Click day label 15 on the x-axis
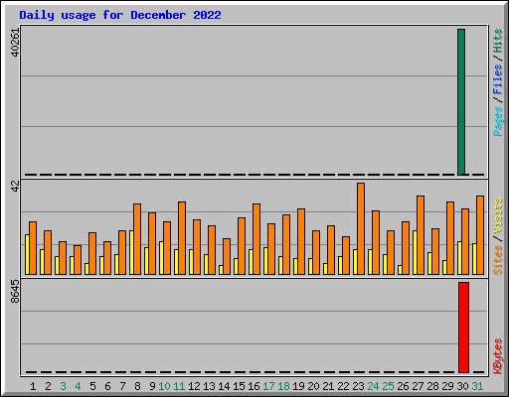 click(x=239, y=386)
